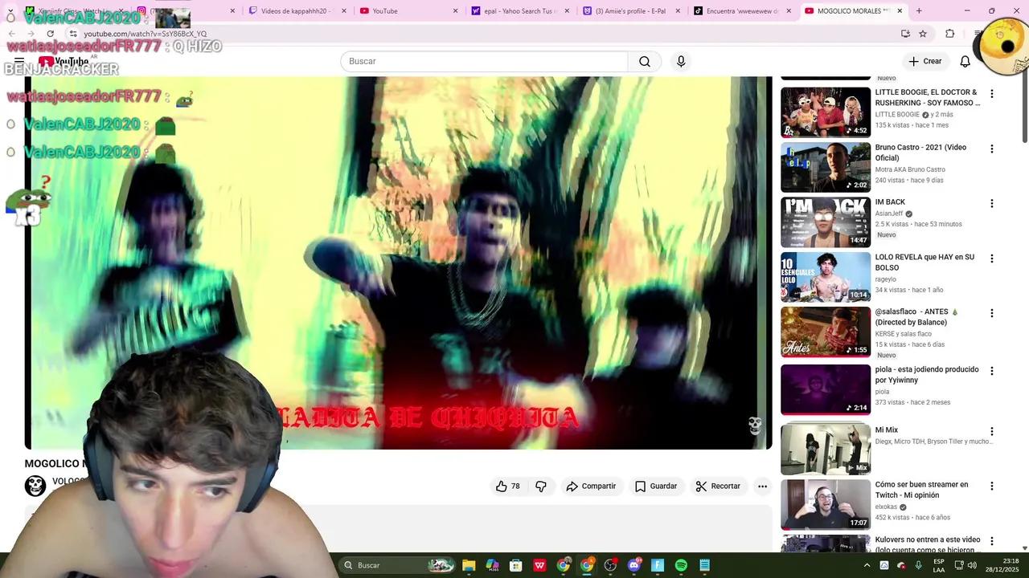Click the dislike thumbs-down icon

[541, 486]
